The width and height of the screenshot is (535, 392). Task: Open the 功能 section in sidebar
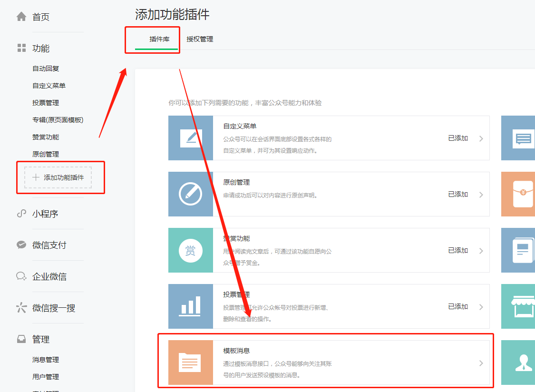(x=40, y=48)
